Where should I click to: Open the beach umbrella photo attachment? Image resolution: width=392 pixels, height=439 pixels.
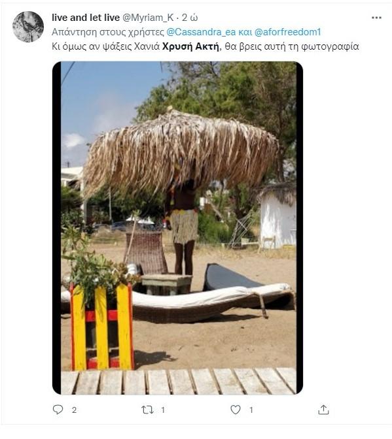(177, 228)
